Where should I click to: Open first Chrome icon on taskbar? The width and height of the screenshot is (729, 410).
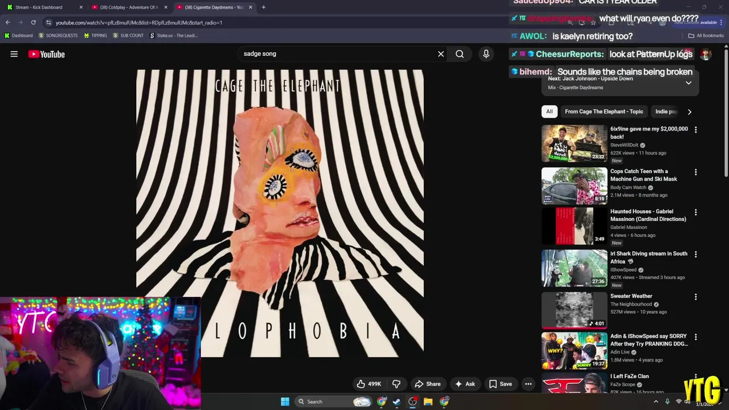[x=381, y=401]
